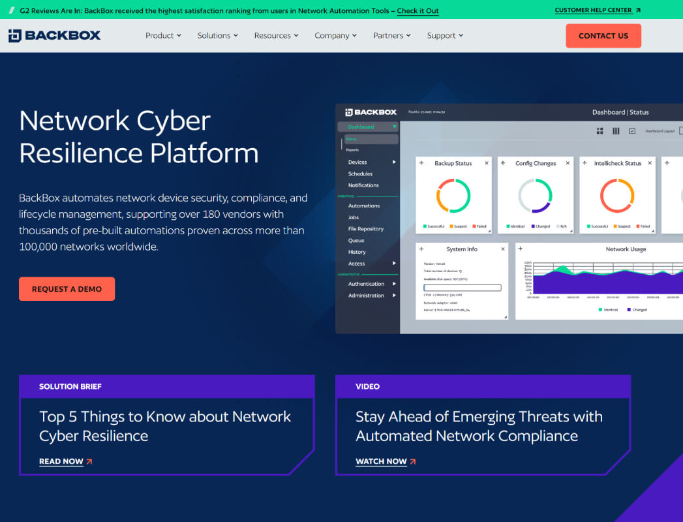Expand the Authentication sidebar arrow
The height and width of the screenshot is (522, 683).
[x=394, y=284]
